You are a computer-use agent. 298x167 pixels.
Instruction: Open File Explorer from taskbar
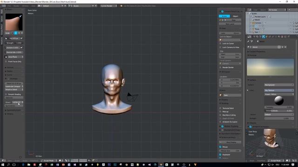point(29,165)
